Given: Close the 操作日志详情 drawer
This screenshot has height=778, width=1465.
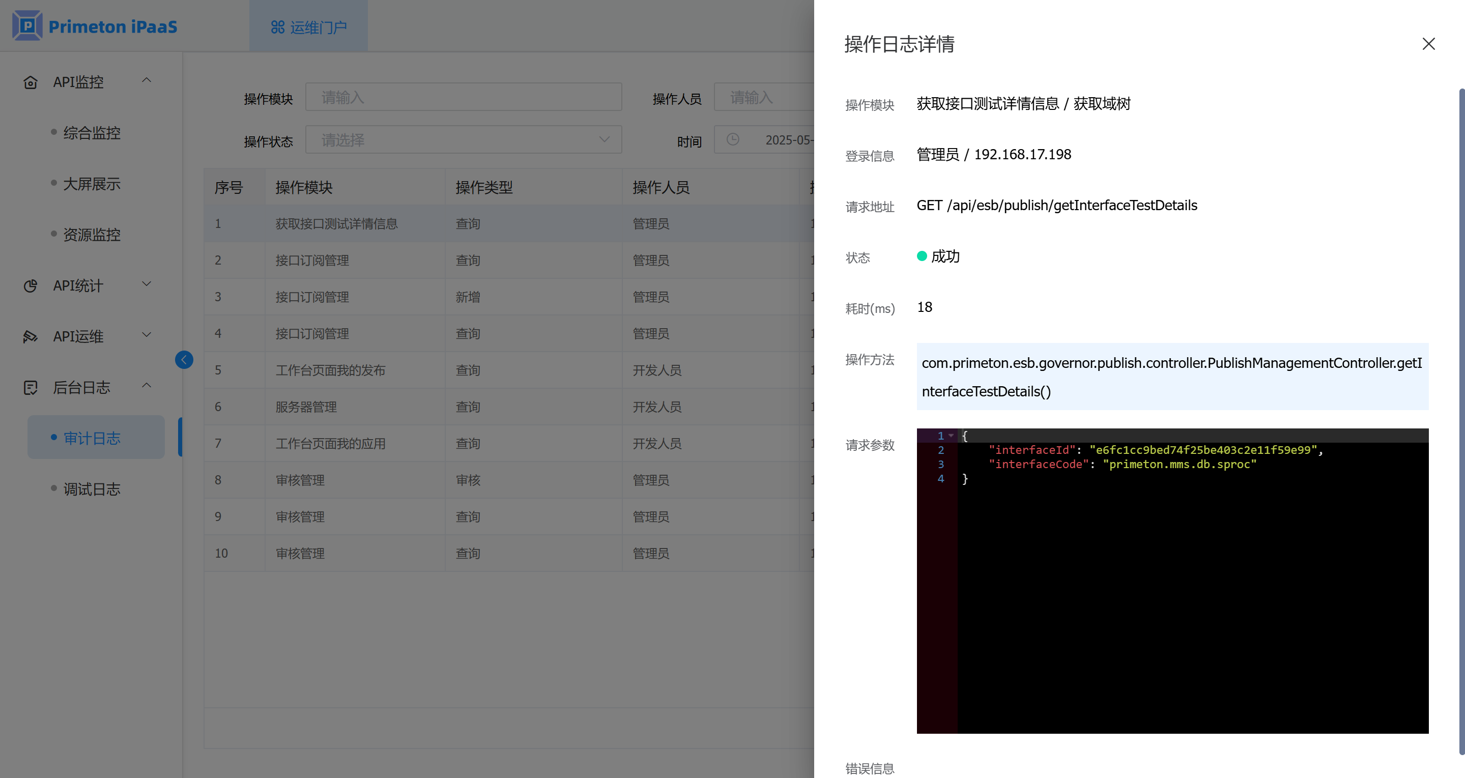Looking at the screenshot, I should pyautogui.click(x=1428, y=44).
